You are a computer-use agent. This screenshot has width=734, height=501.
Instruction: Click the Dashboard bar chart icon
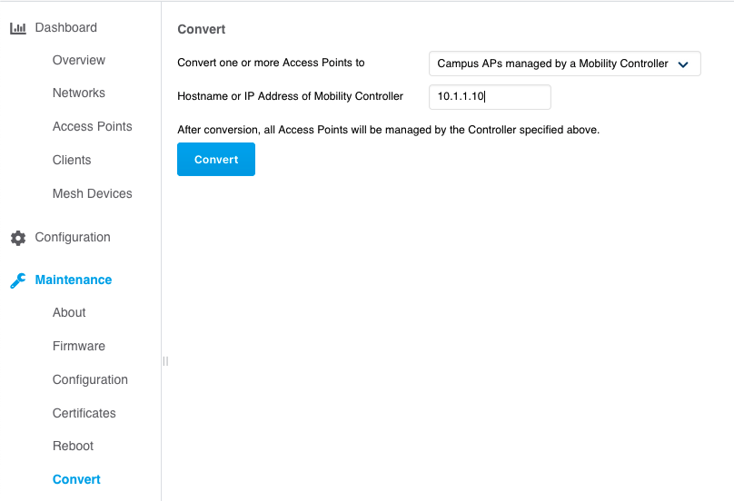coord(17,28)
